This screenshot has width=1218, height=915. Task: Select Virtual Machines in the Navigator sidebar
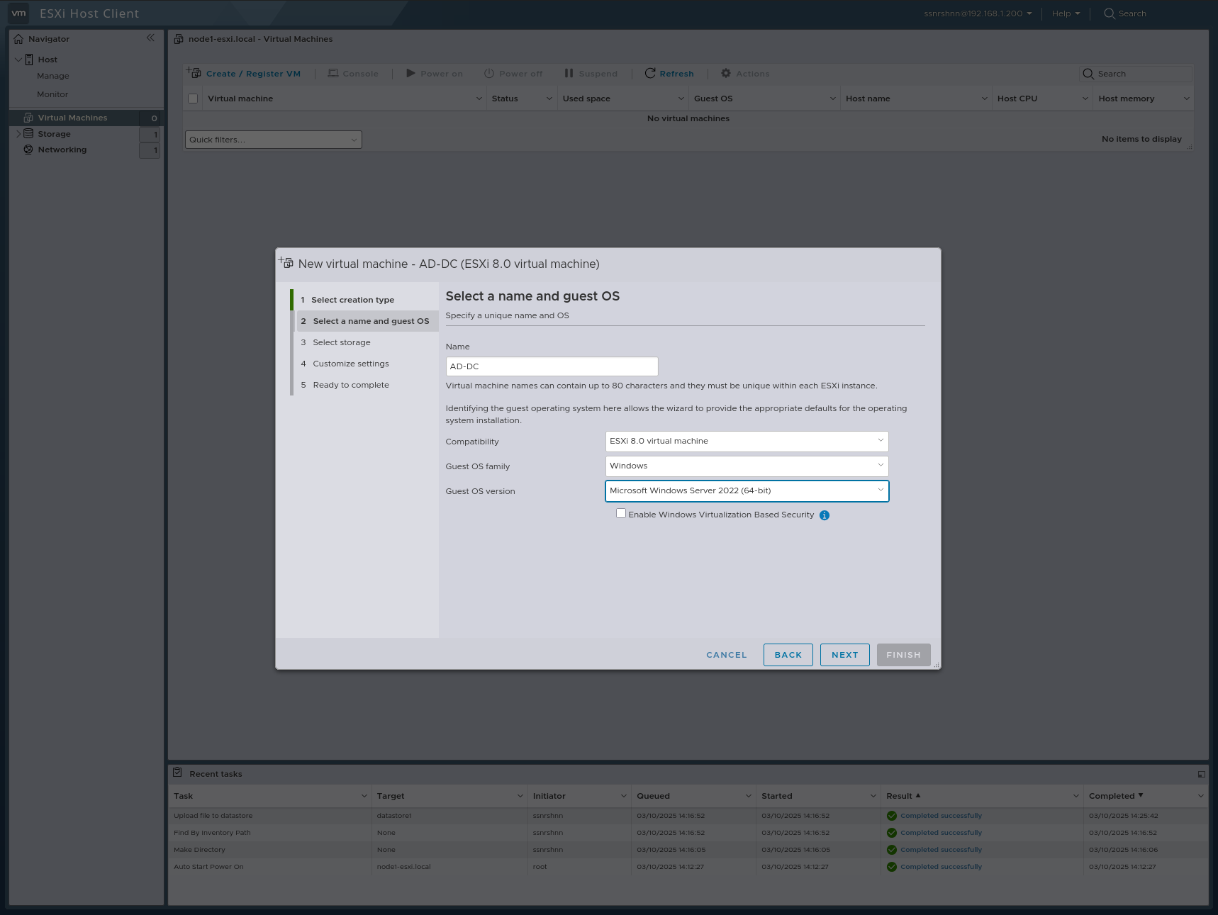tap(73, 117)
